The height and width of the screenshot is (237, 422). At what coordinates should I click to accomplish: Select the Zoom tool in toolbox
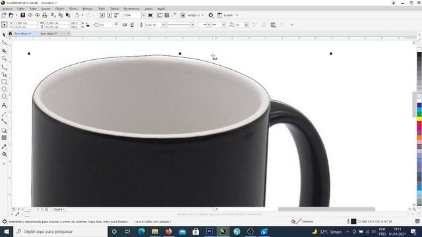(4, 59)
